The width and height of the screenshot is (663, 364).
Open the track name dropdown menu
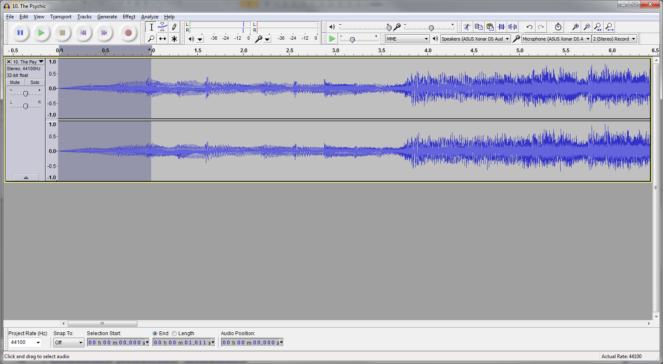pos(28,62)
